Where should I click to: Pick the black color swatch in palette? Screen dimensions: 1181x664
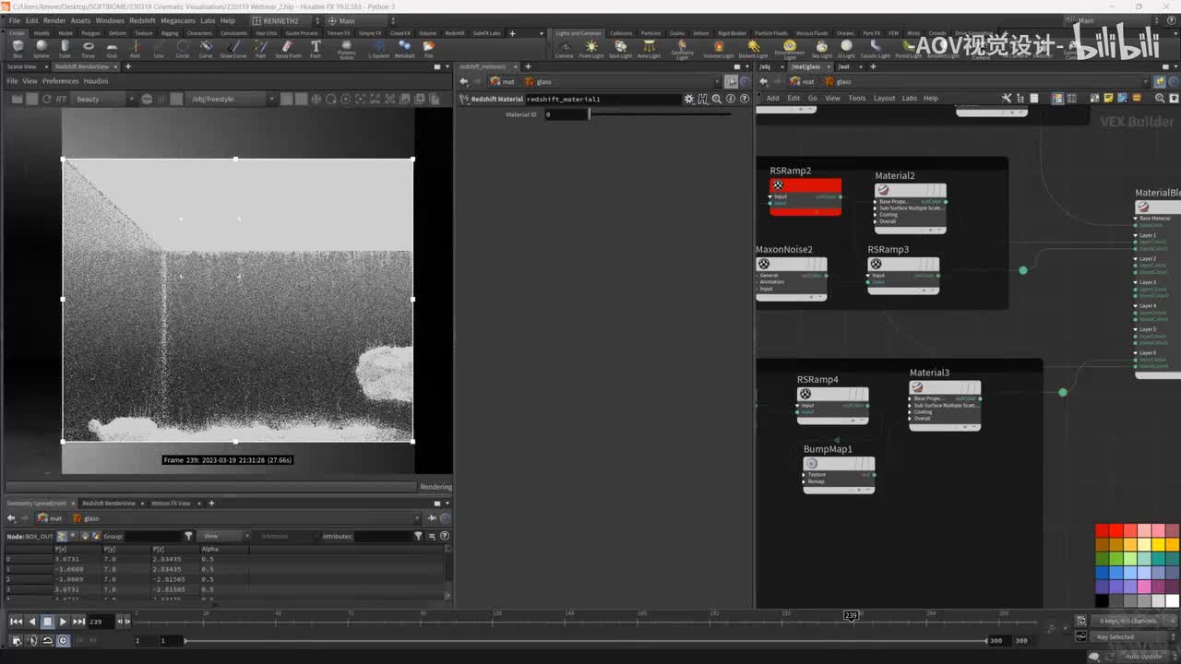(1102, 600)
